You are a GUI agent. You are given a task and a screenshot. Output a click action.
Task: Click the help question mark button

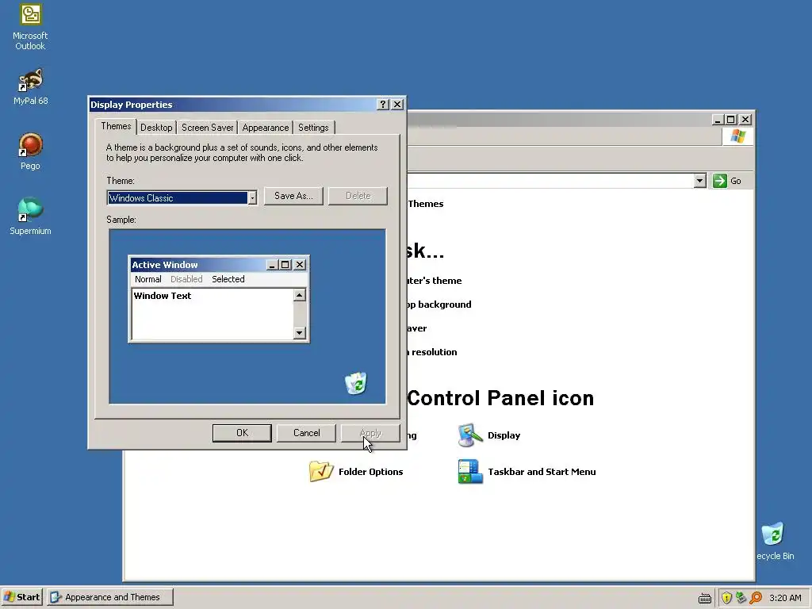point(383,104)
